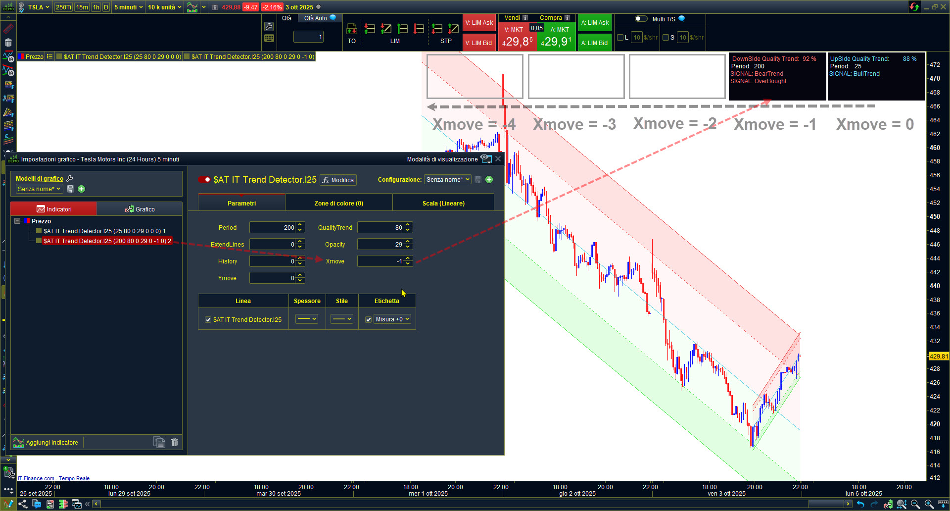This screenshot has height=511, width=950.
Task: Click the wrench icon beside Modelli di grafico
Action: [70, 179]
